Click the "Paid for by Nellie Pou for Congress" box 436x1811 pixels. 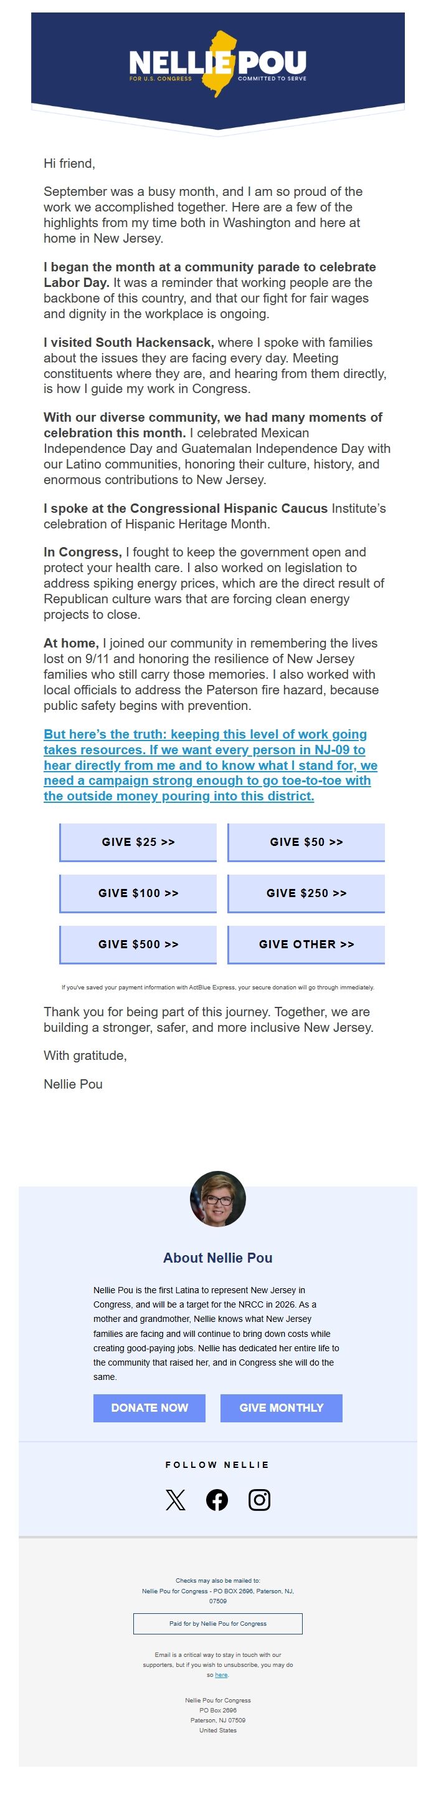217,1623
